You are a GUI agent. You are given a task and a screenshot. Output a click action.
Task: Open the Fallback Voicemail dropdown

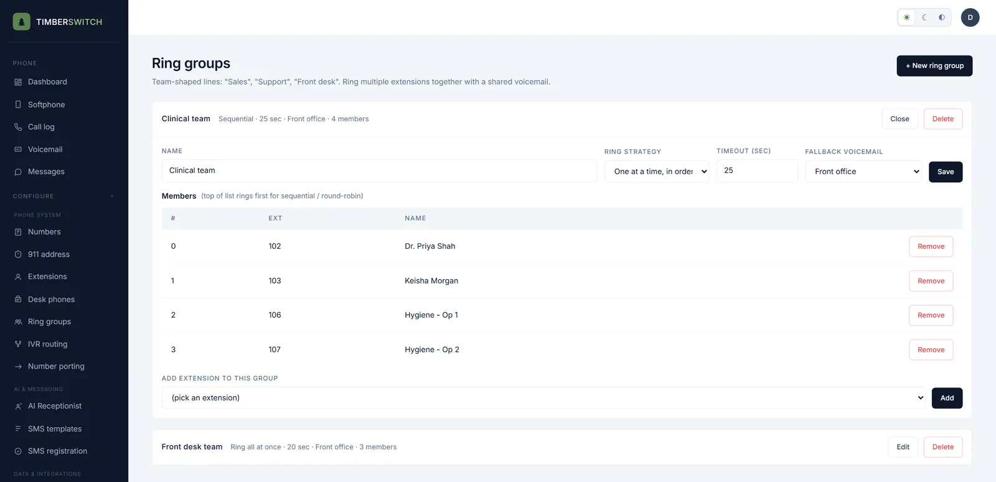863,172
